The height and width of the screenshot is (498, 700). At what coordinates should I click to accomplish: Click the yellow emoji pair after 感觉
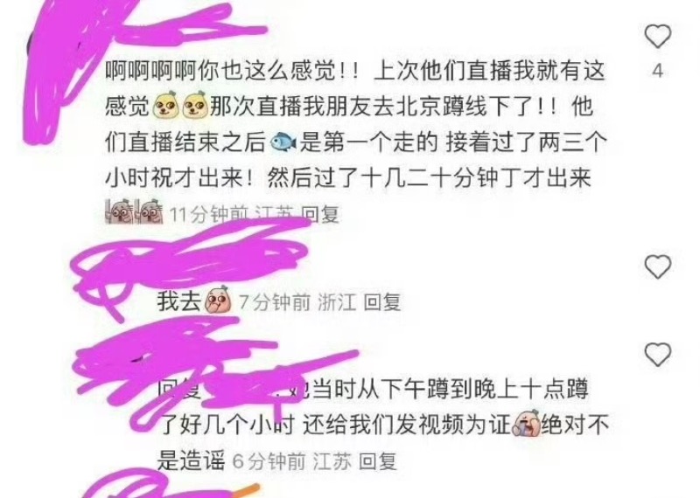pyautogui.click(x=180, y=106)
